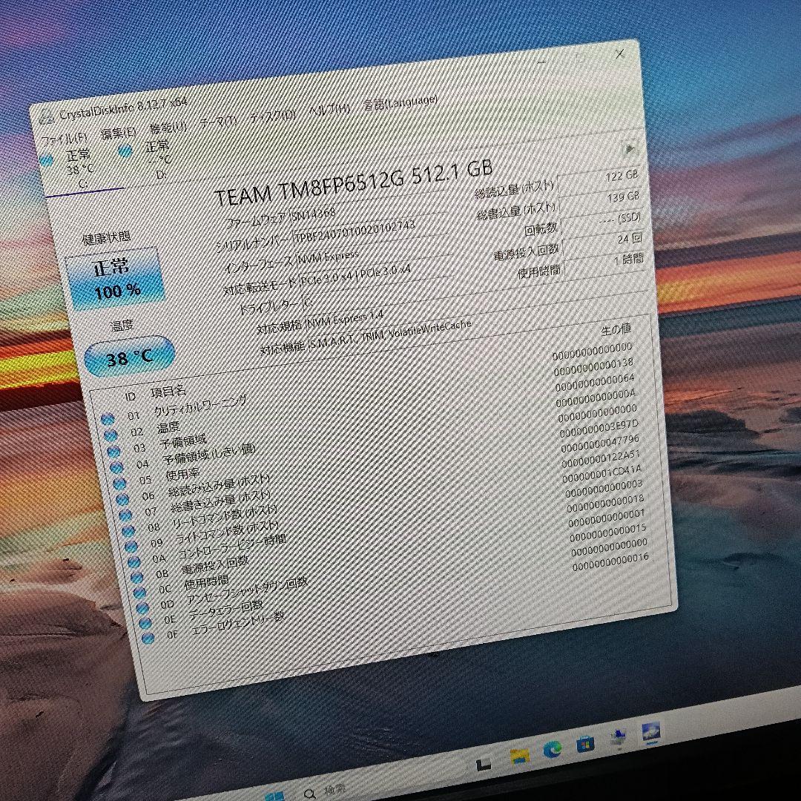Screen dimensions: 801x801
Task: Click the 正常 100 % health status button
Action: point(116,279)
